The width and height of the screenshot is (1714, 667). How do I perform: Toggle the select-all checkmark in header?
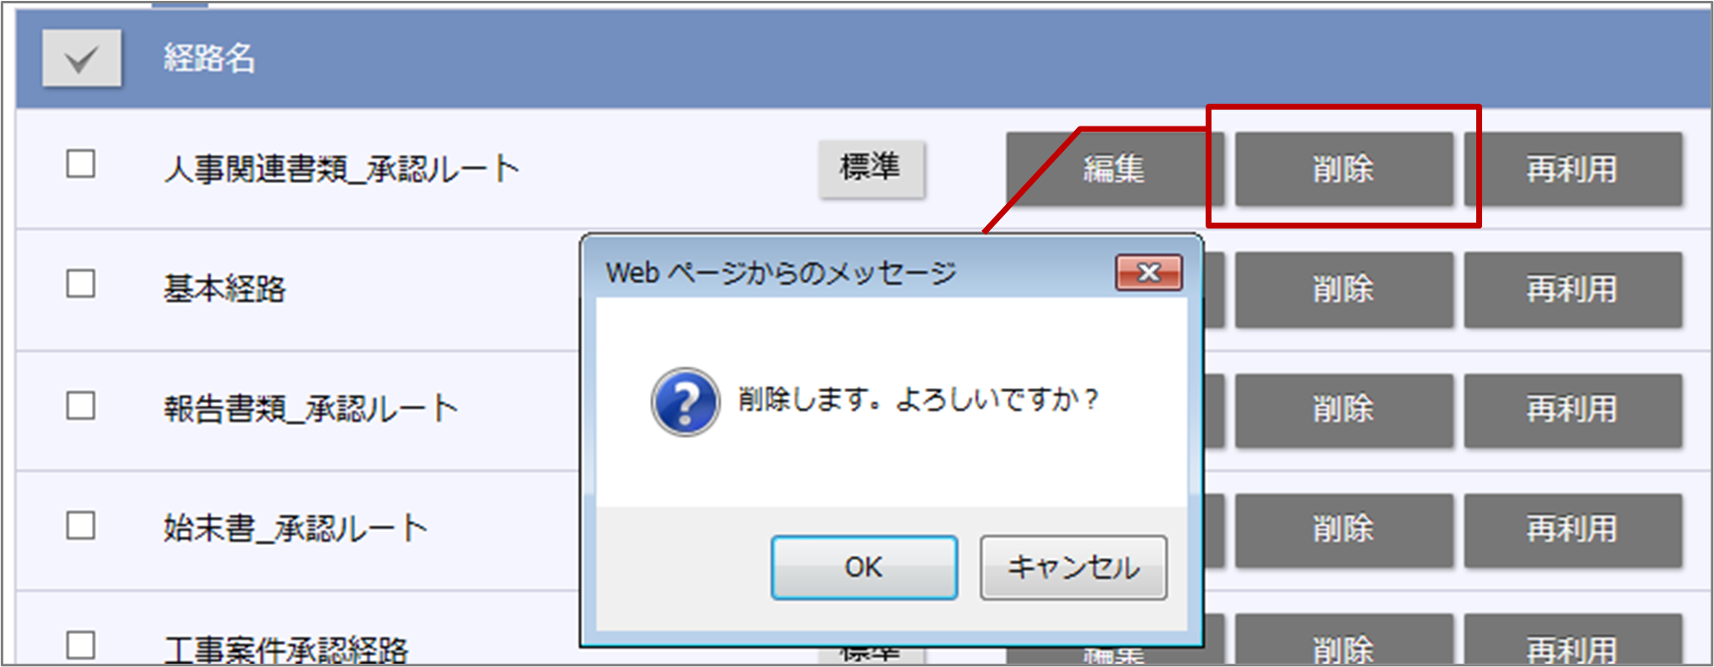[82, 58]
